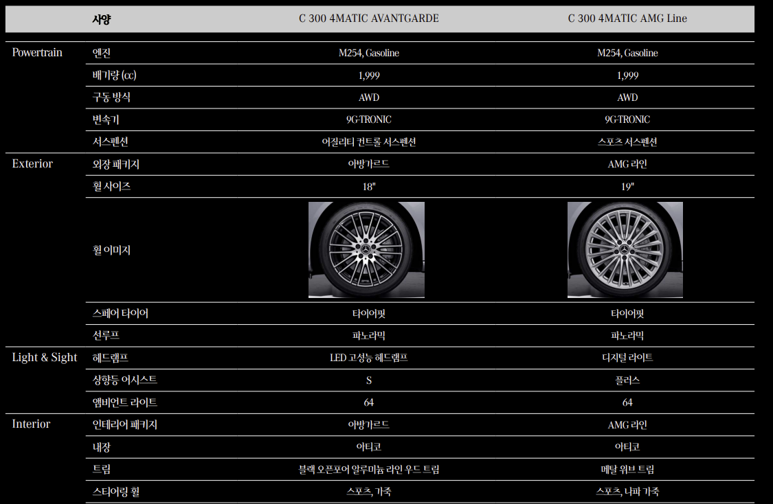Click the 플러스 high beam assist value

[x=627, y=380]
